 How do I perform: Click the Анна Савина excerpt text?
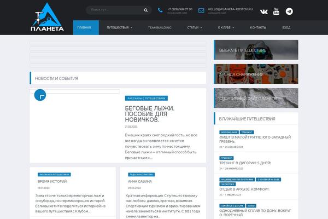(163, 206)
